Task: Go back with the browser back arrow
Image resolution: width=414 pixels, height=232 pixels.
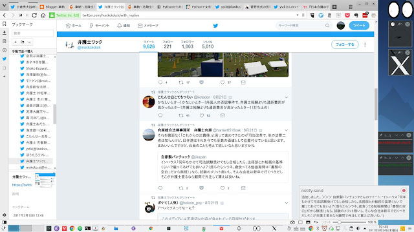Action: [x=5, y=15]
